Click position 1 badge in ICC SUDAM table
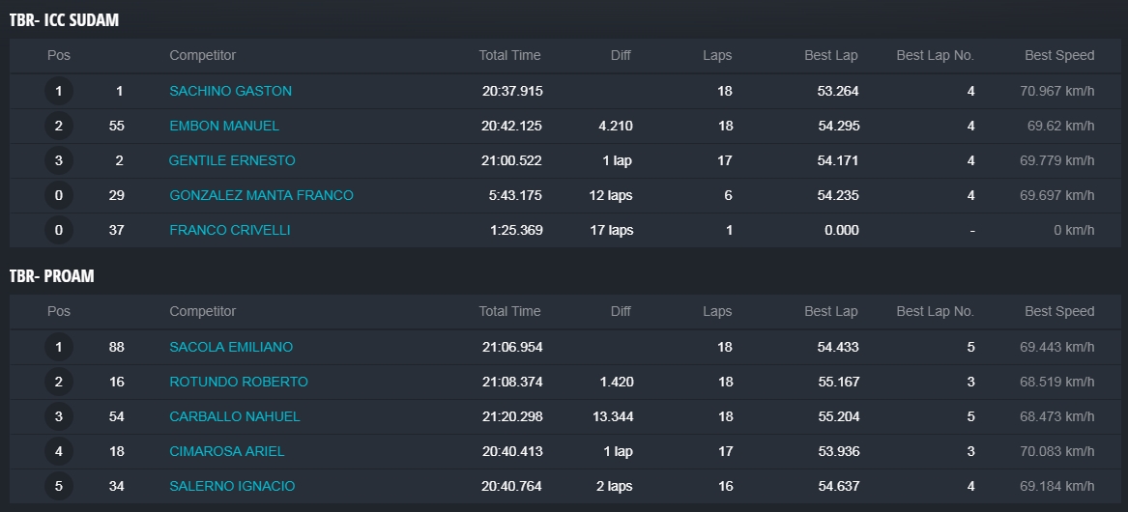The image size is (1128, 512). click(x=59, y=91)
